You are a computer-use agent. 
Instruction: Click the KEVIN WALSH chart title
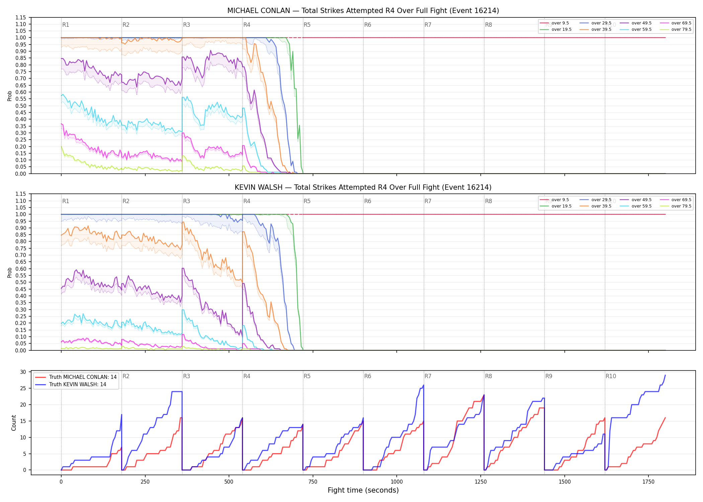click(363, 187)
